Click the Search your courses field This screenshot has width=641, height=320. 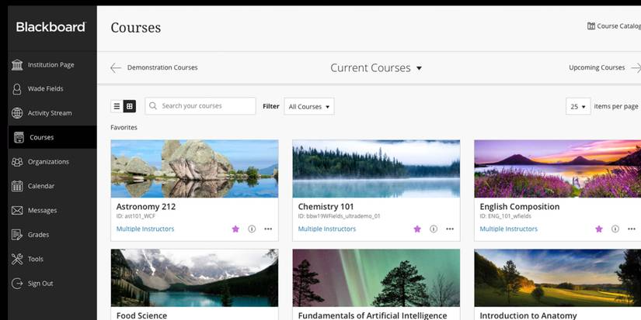200,106
